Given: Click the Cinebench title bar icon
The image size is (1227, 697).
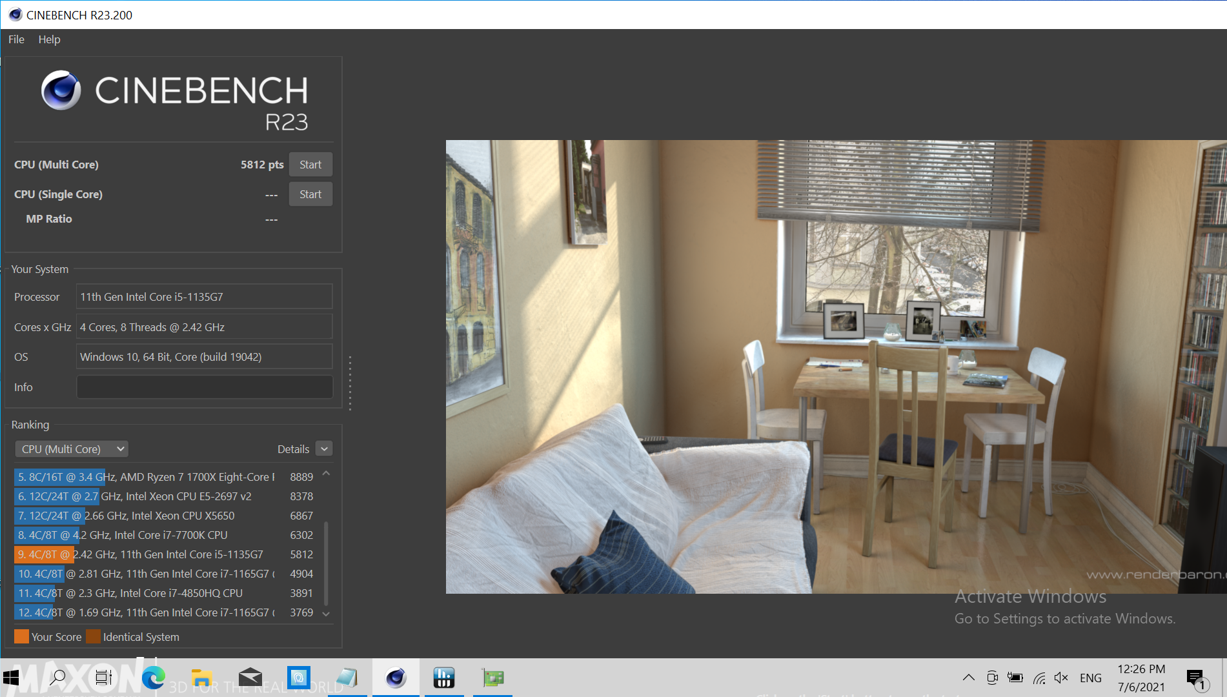Looking at the screenshot, I should [x=15, y=15].
